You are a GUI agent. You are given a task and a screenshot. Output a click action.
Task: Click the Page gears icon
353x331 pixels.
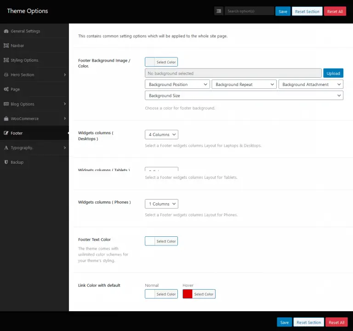[6, 89]
